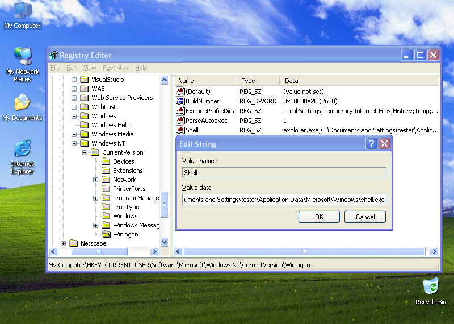Select the Internet Explorer desktop icon
Image resolution: width=454 pixels, height=324 pixels.
pos(22,157)
